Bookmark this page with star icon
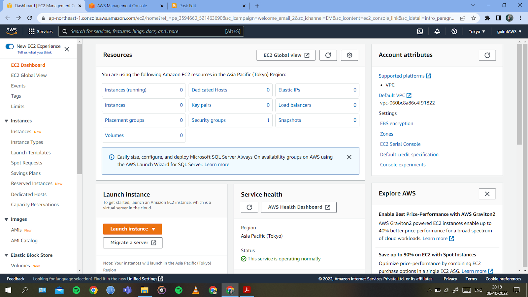This screenshot has width=528, height=297. [474, 18]
